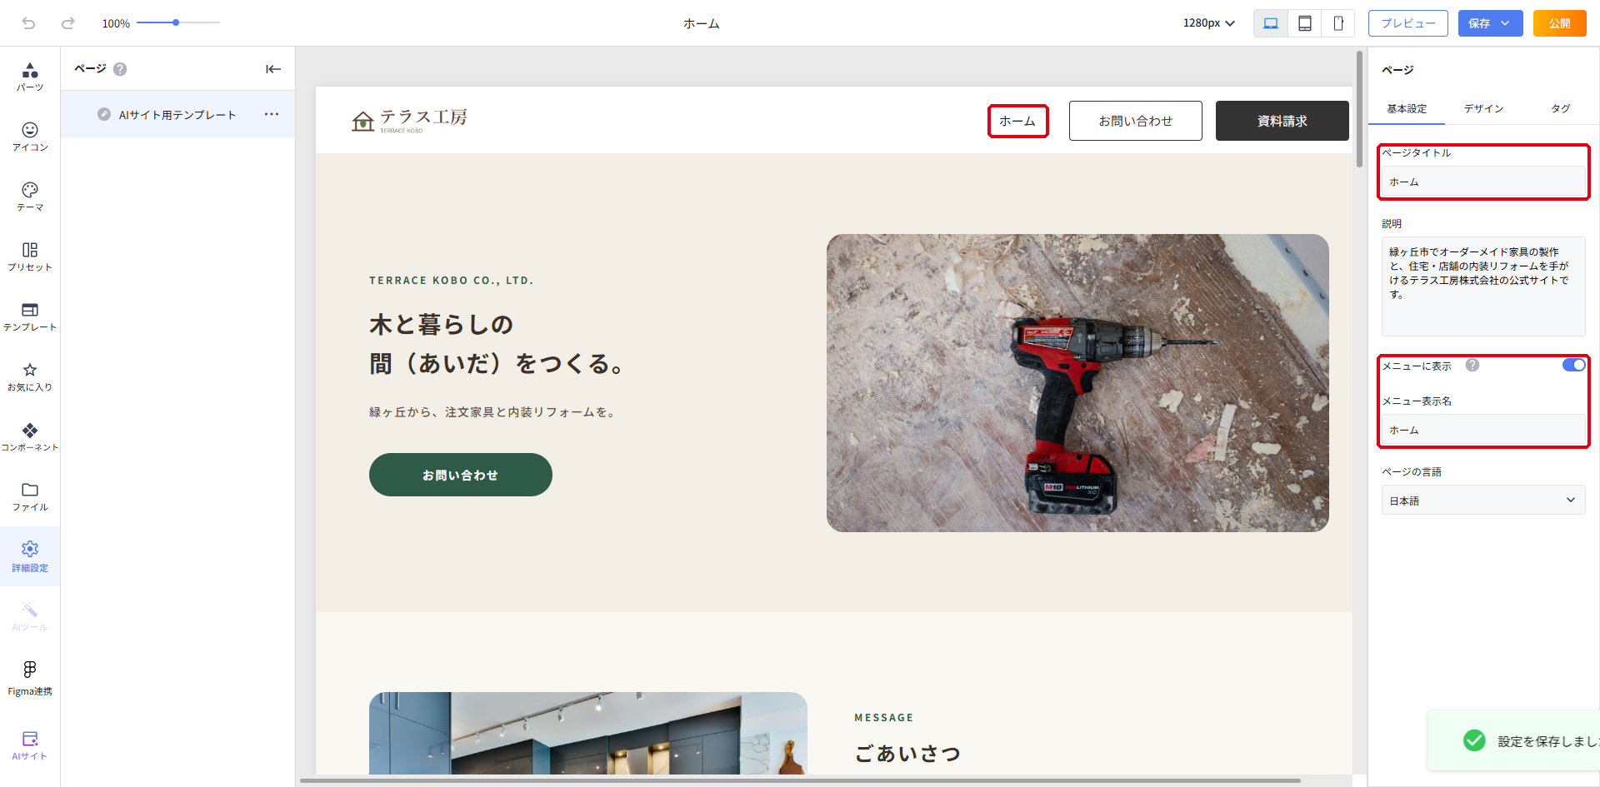
Task: Click the 公開 publish button
Action: 1560,23
